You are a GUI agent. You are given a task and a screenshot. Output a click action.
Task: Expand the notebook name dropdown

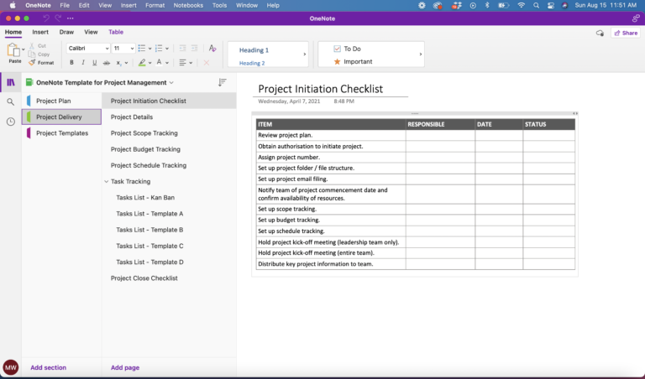[x=171, y=83]
